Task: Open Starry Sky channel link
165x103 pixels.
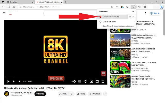Action: pyautogui.click(x=135, y=55)
